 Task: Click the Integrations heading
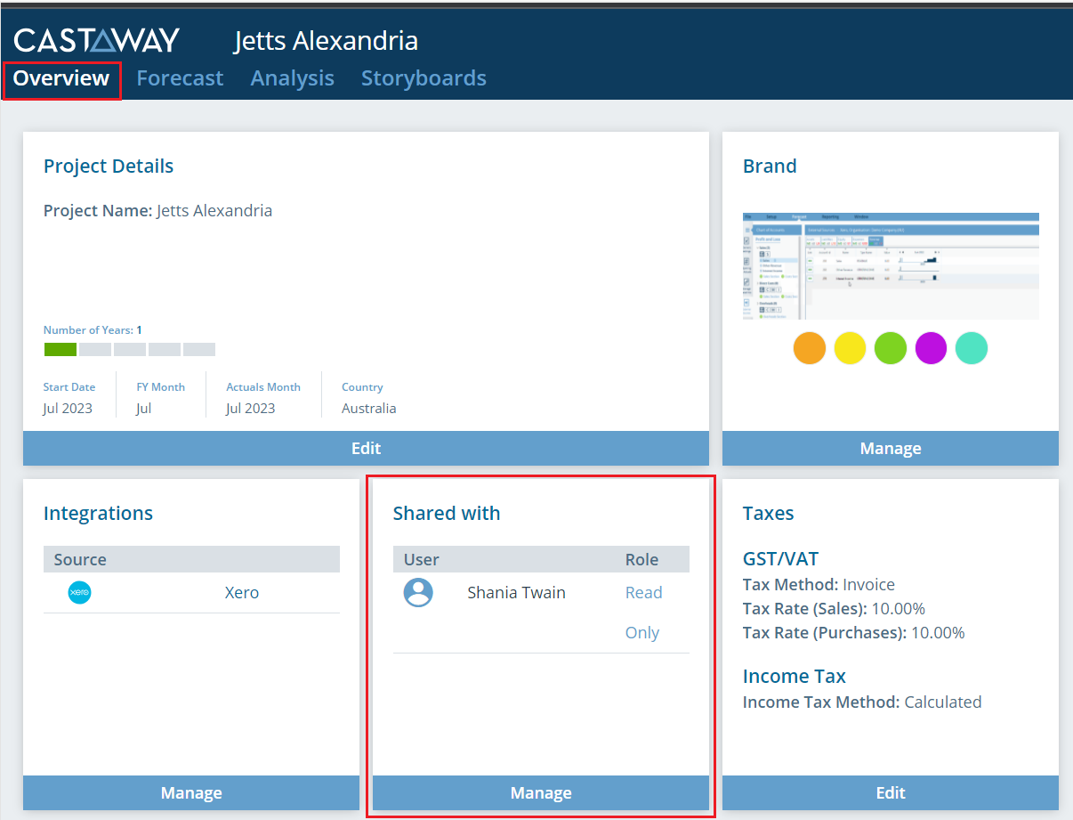[98, 514]
